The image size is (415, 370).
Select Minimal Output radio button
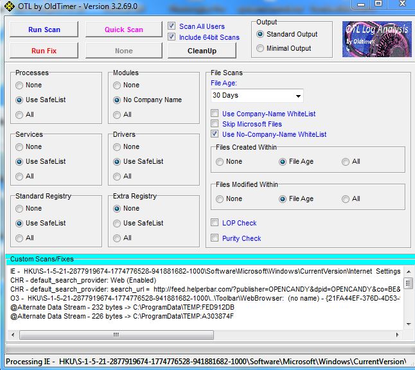(260, 48)
